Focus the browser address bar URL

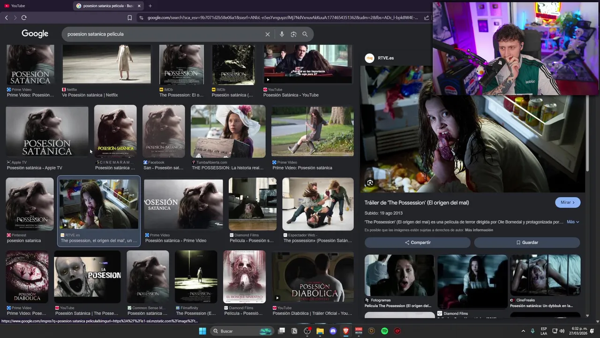283,18
